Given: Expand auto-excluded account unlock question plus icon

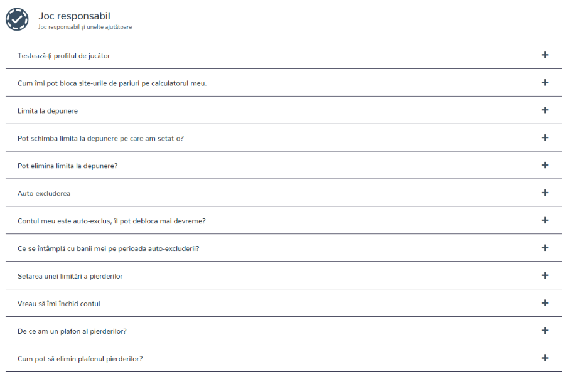Looking at the screenshot, I should tap(545, 220).
